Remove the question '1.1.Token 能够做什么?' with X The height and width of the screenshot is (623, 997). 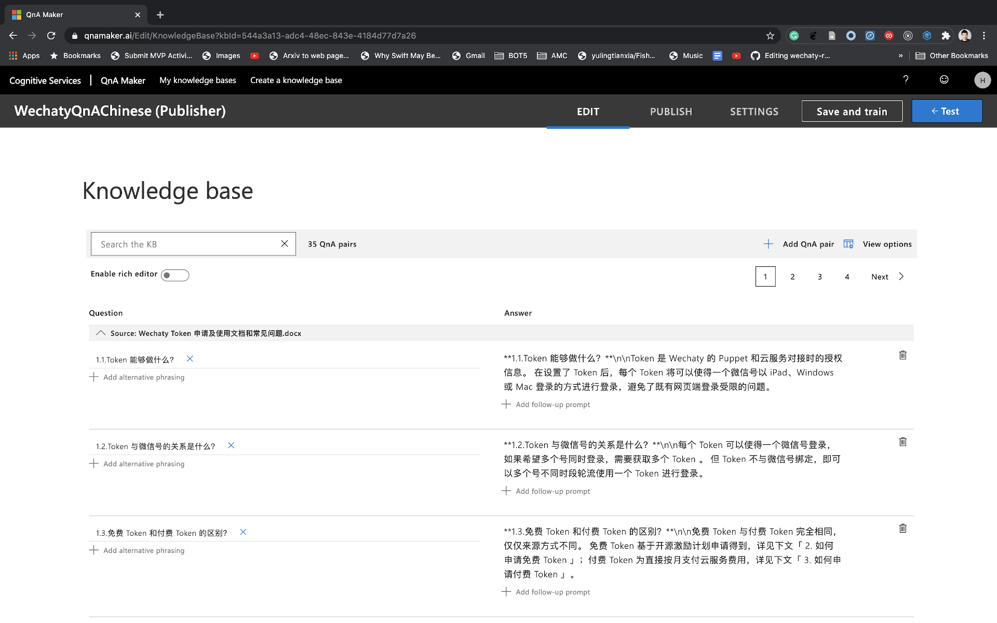(x=190, y=359)
